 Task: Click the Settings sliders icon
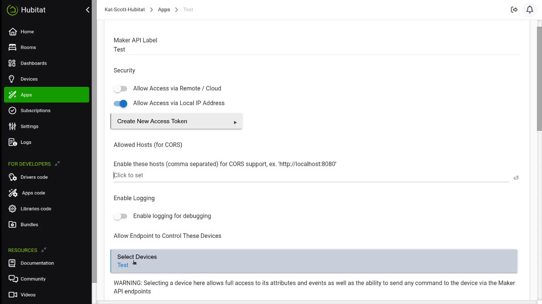coord(13,126)
